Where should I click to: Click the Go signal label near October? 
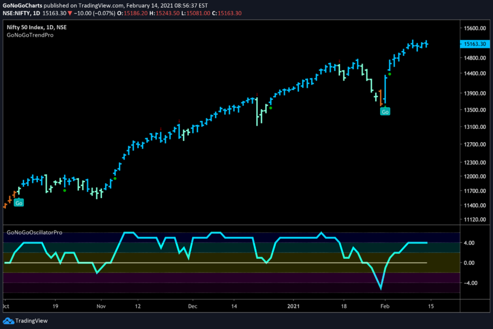19,203
